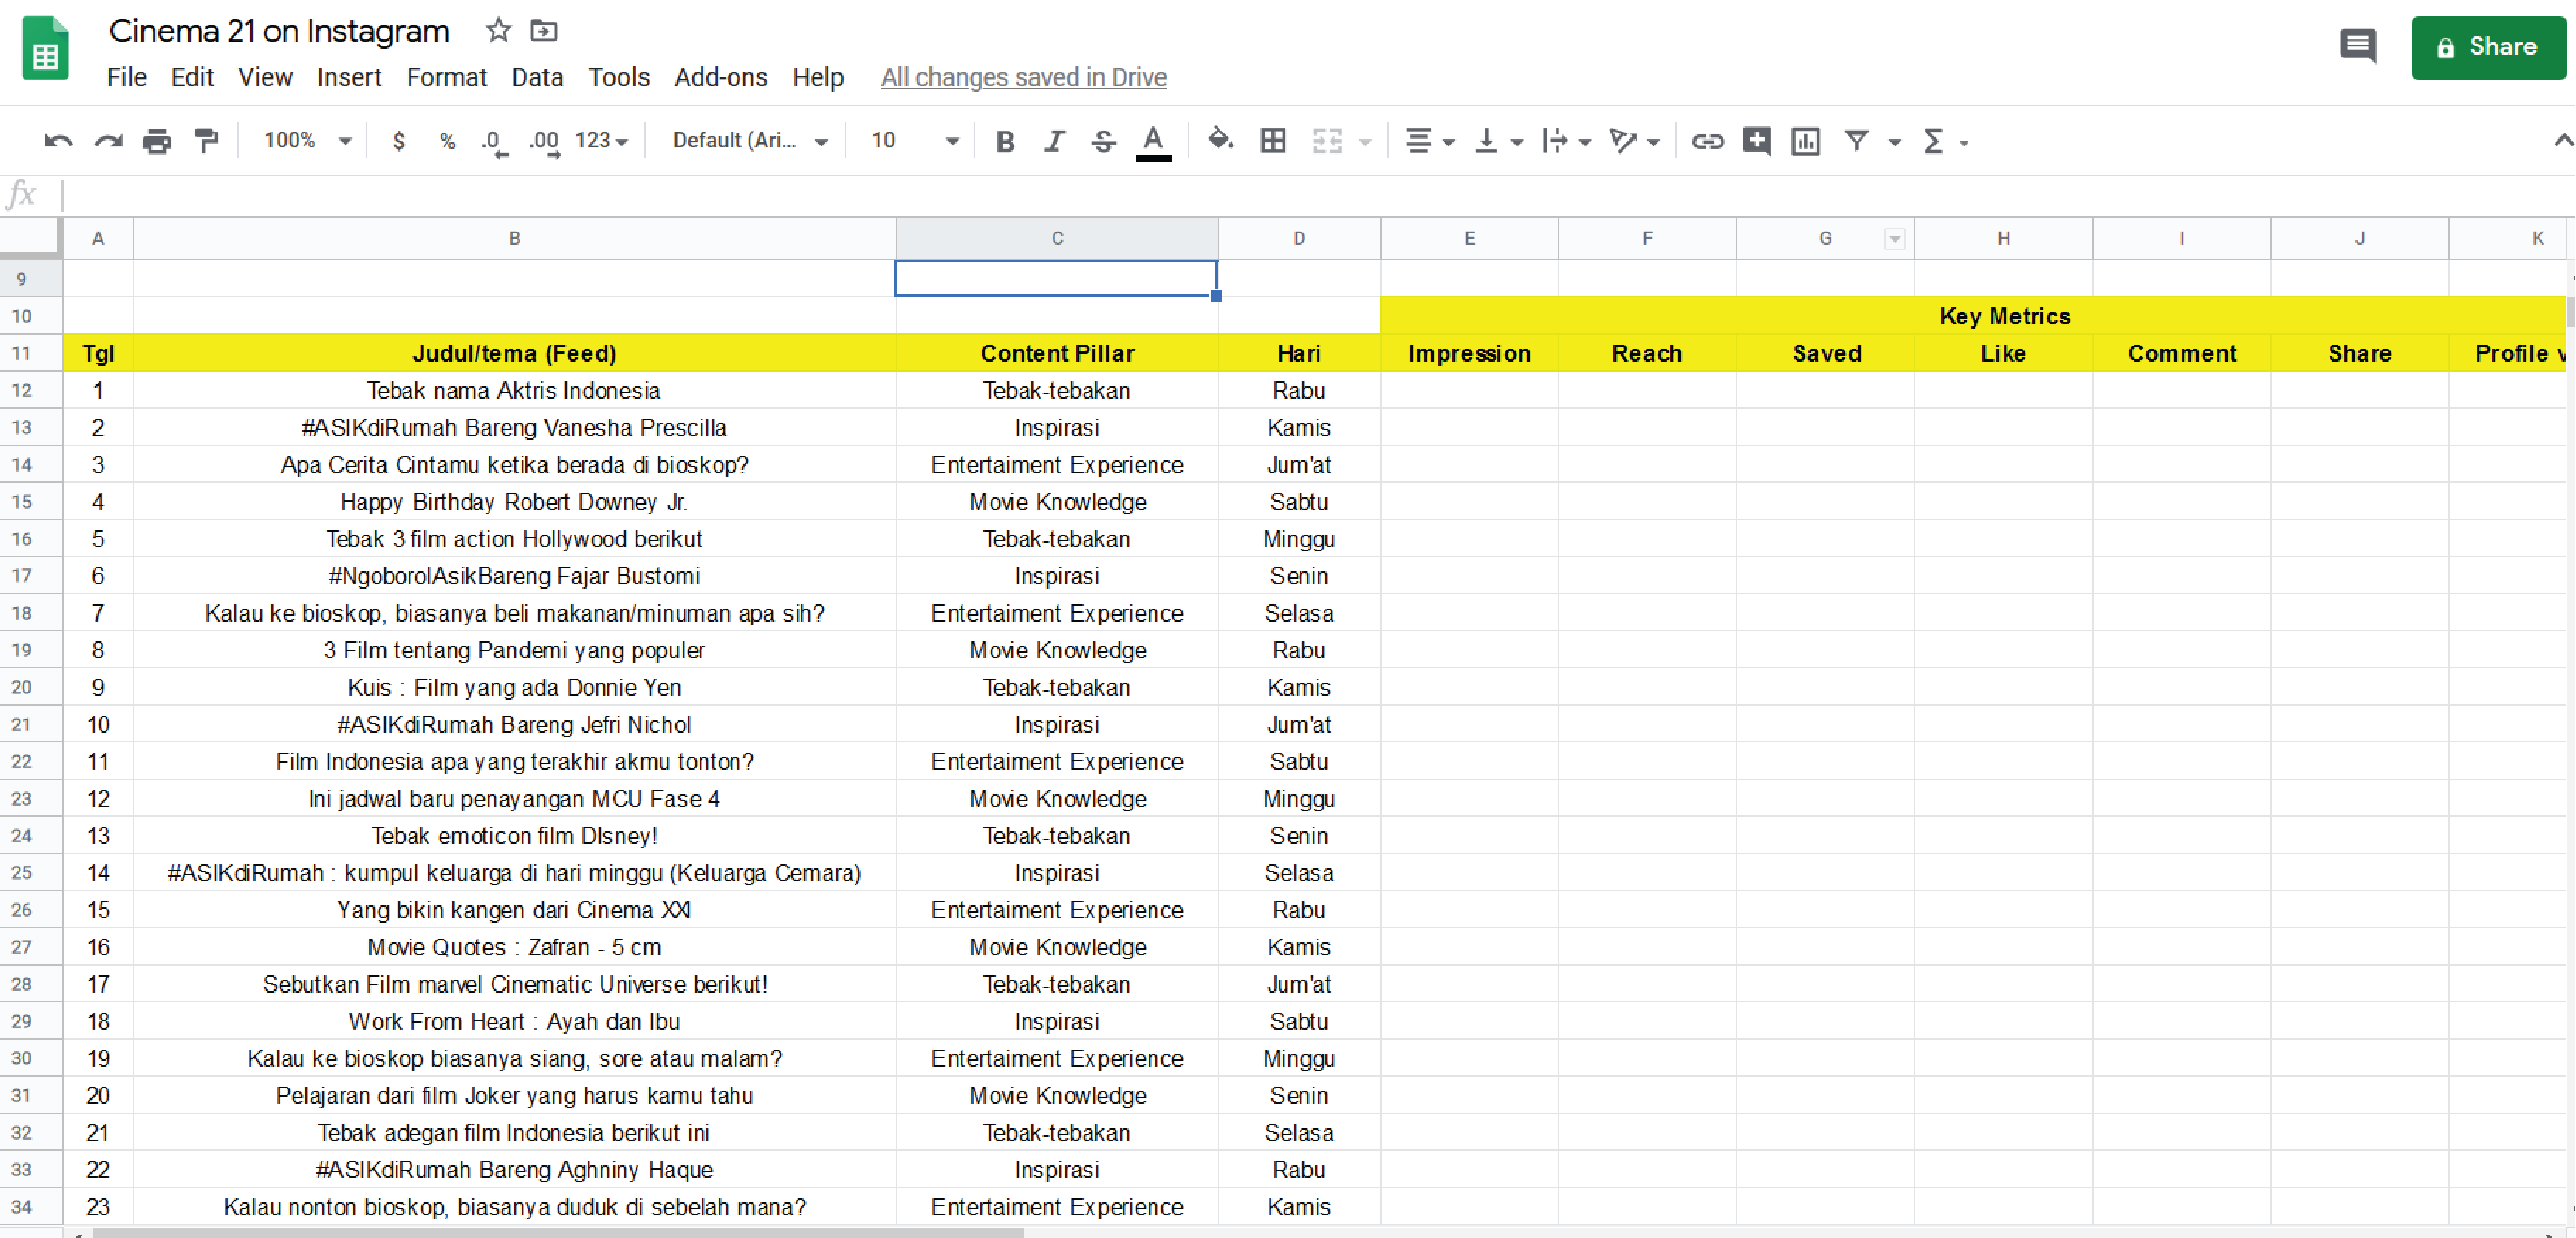Click the 'Content Pillar' header cell
The image size is (2576, 1238).
click(x=1057, y=353)
